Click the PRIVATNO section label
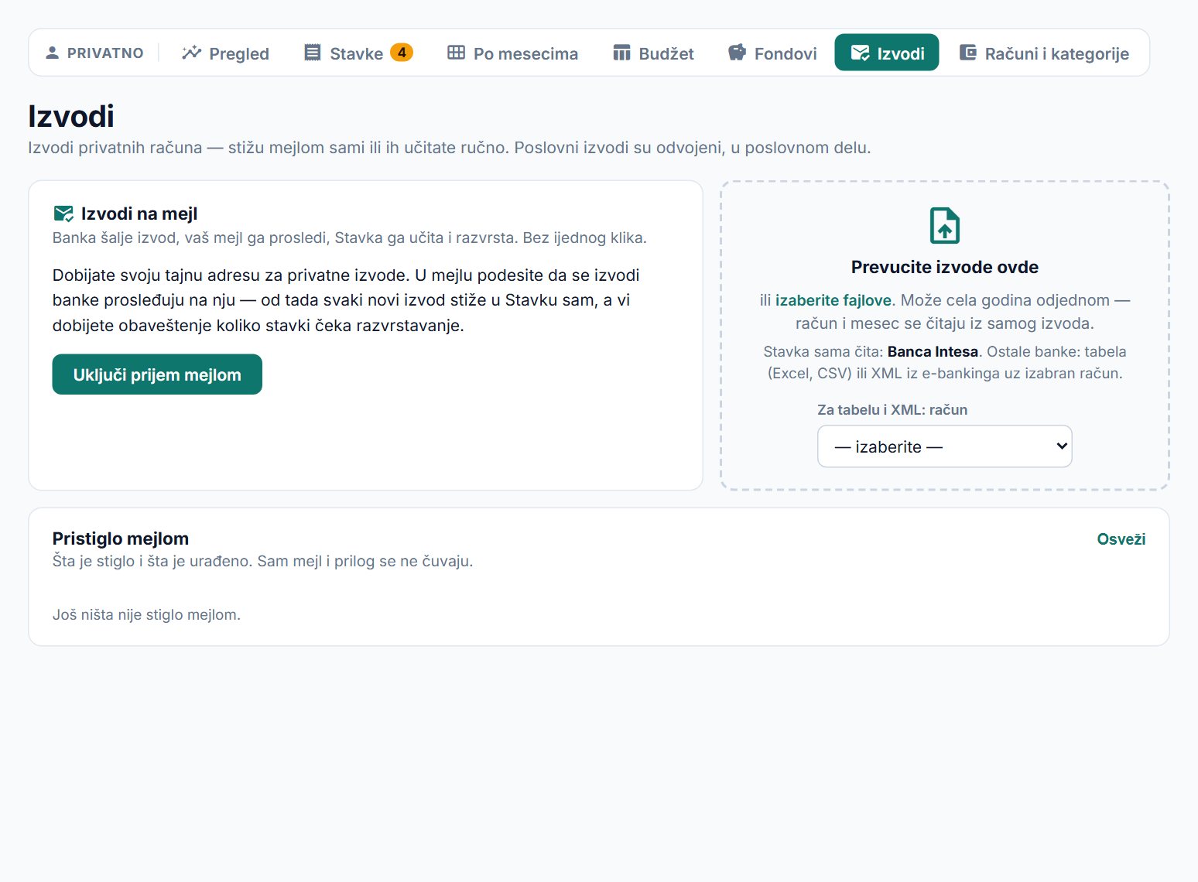This screenshot has height=882, width=1198. tap(105, 53)
